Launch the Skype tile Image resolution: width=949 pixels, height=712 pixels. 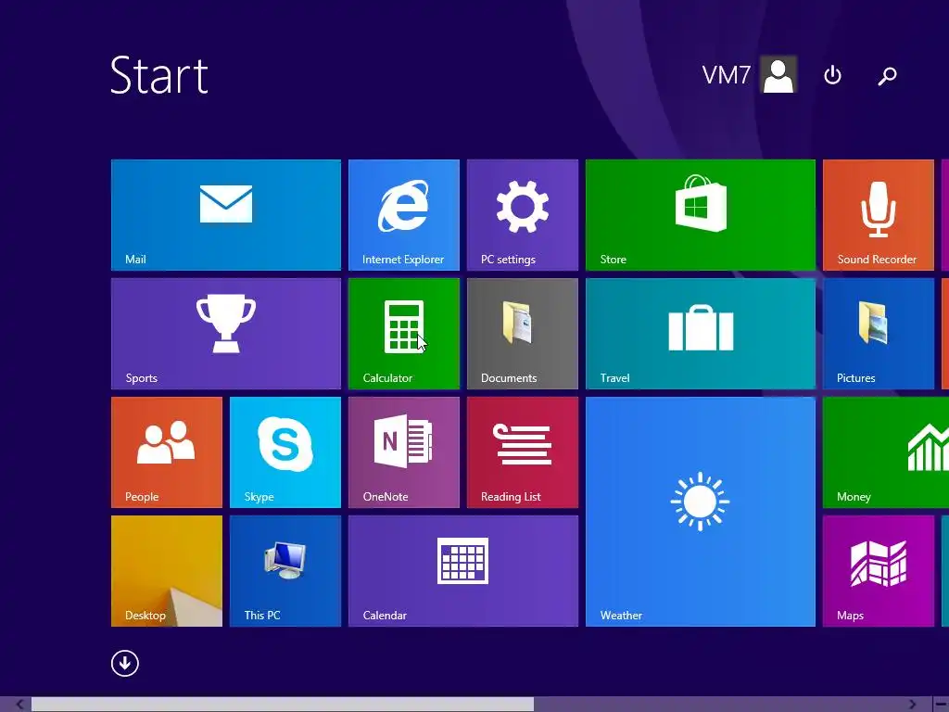point(285,452)
